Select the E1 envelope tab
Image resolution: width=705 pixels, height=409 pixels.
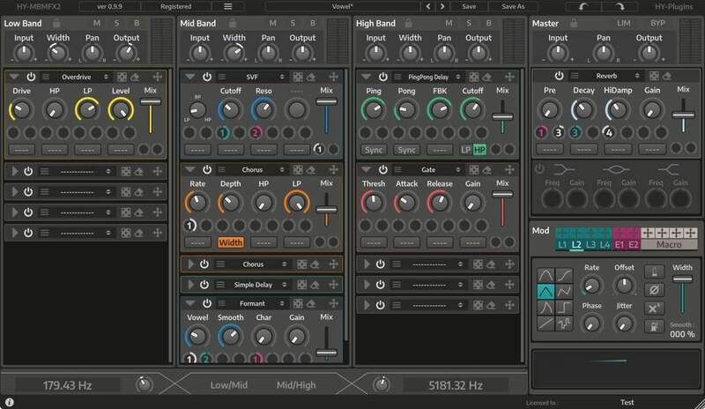click(x=619, y=244)
